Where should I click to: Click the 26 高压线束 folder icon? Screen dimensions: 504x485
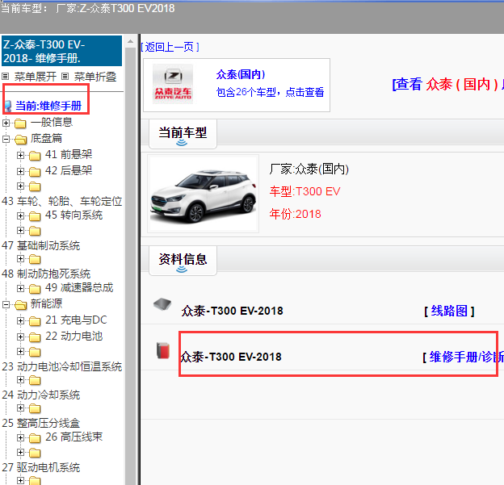pyautogui.click(x=35, y=437)
